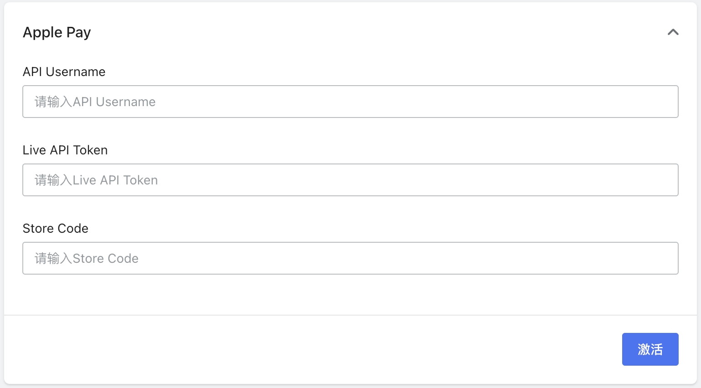Screen dimensions: 701x388
Task: Click the Live API Token field label
Action: point(65,150)
